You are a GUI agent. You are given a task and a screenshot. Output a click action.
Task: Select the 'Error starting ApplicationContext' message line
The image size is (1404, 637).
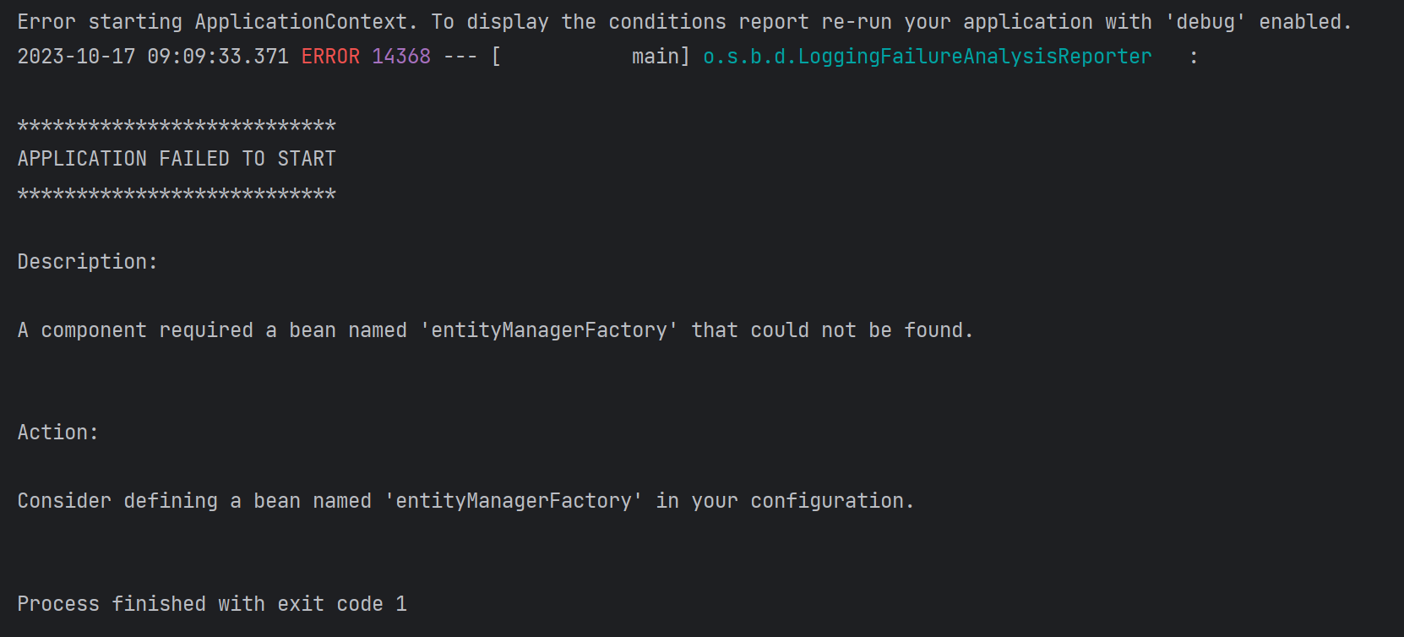tap(684, 22)
